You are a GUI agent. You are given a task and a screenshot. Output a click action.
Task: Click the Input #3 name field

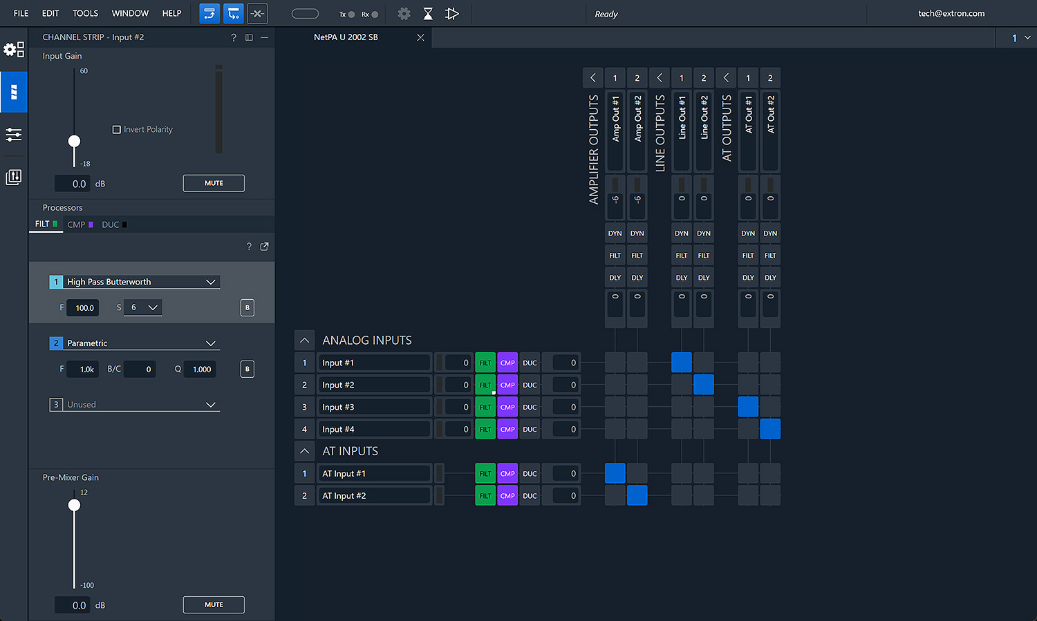point(374,407)
